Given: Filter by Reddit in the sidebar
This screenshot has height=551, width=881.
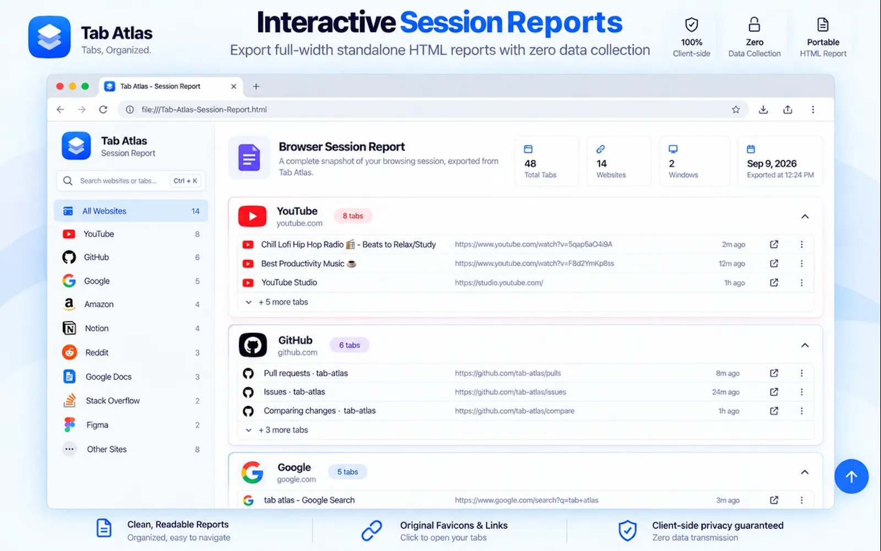Looking at the screenshot, I should pyautogui.click(x=131, y=353).
